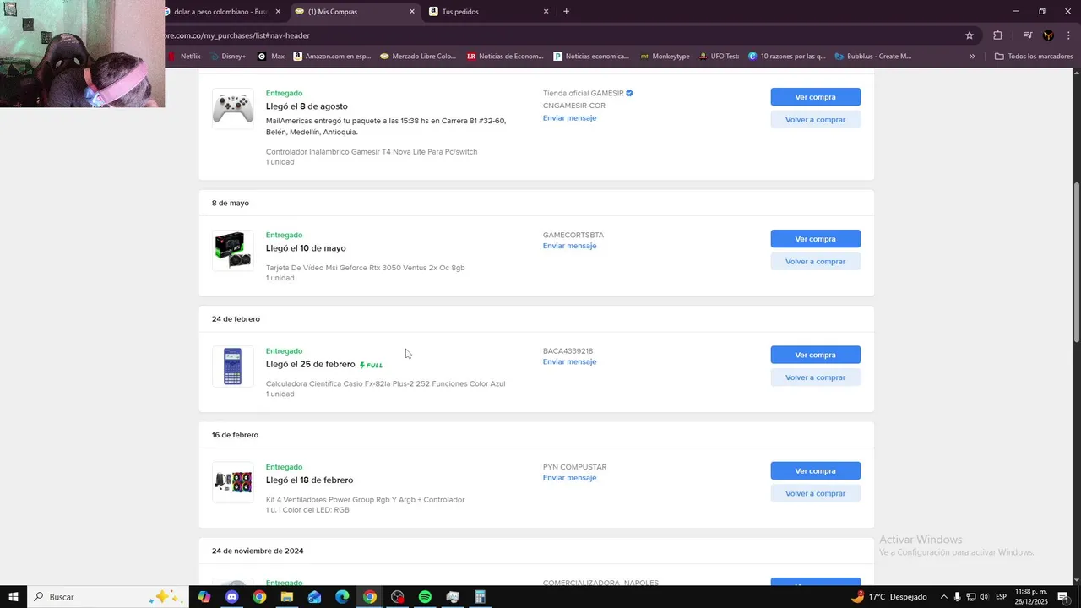Image resolution: width=1081 pixels, height=608 pixels.
Task: Show hidden system tray icons
Action: point(943,597)
